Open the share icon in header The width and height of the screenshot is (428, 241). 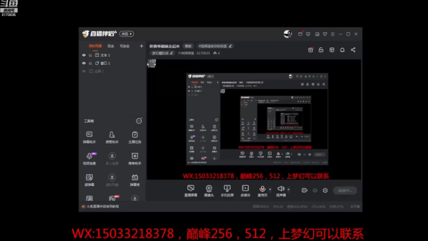(353, 50)
